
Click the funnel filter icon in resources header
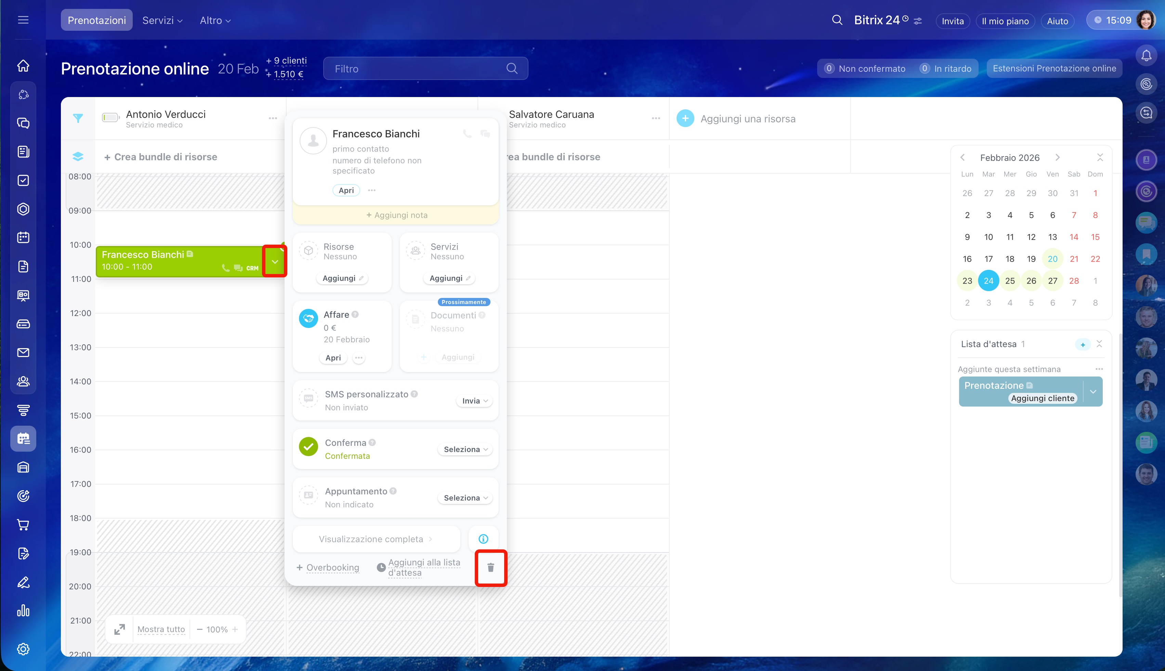click(x=78, y=119)
